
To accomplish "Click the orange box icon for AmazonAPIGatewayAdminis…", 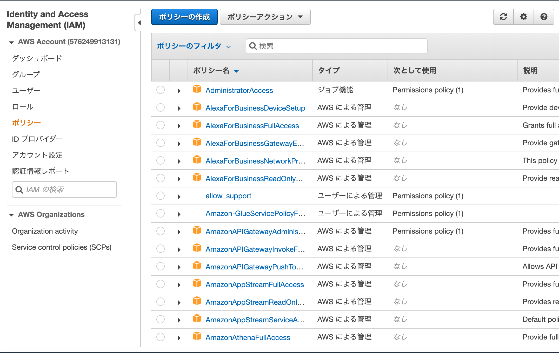I will click(197, 230).
